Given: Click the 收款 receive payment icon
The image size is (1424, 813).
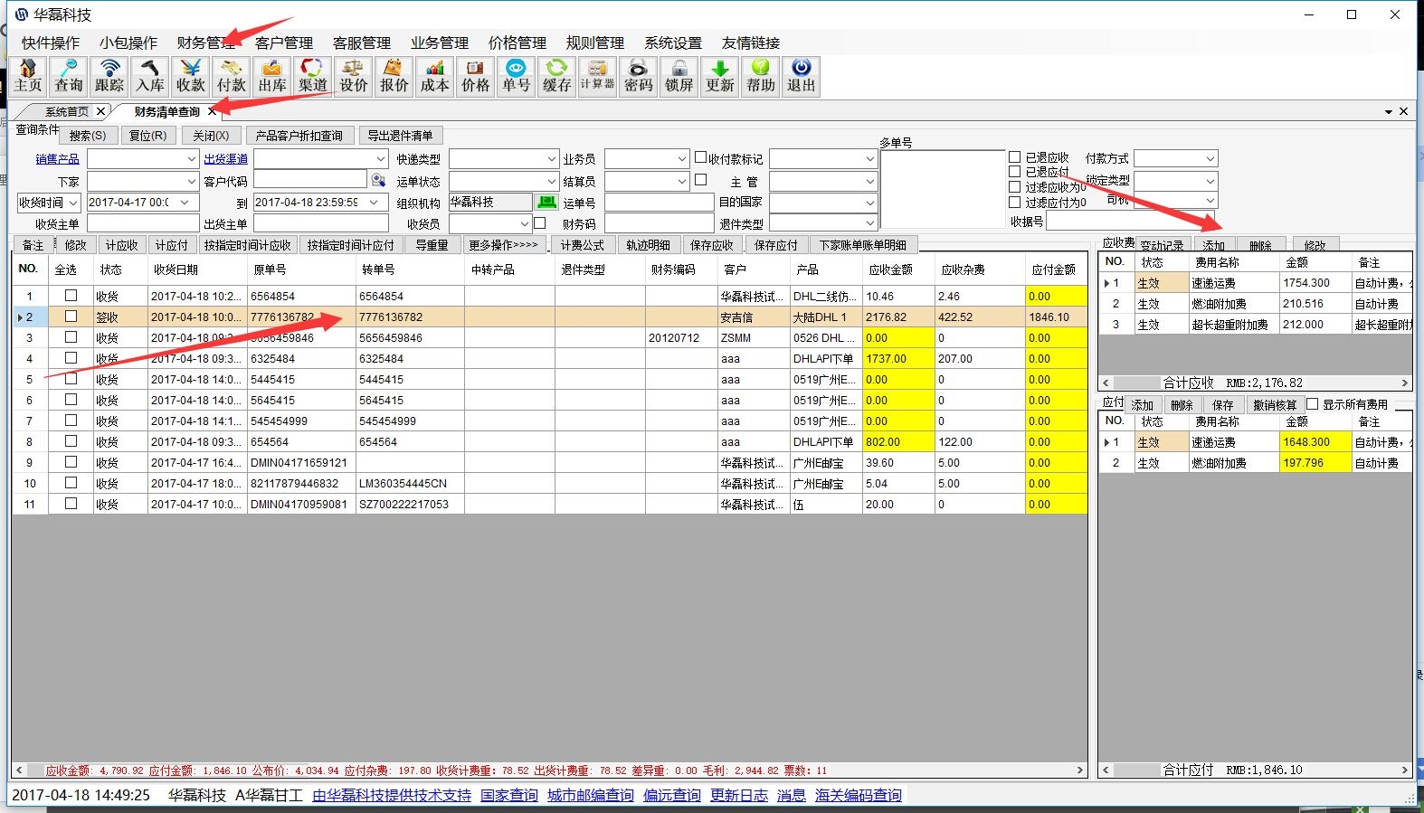Looking at the screenshot, I should click(191, 76).
